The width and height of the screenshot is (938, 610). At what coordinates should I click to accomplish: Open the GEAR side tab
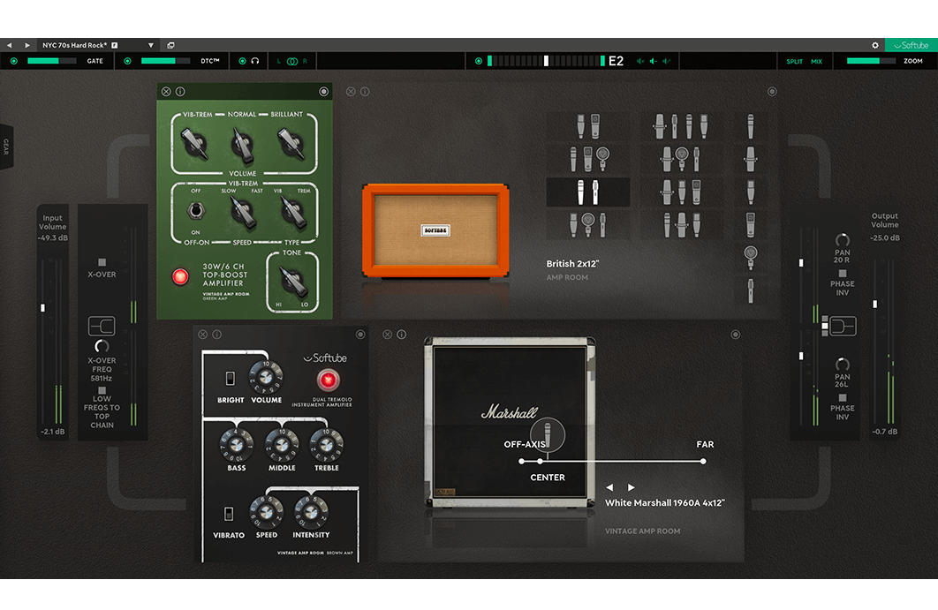[6, 147]
